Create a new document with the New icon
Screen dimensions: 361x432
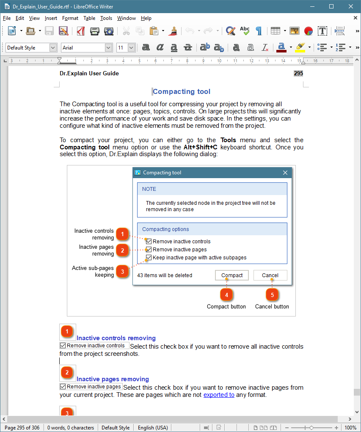pyautogui.click(x=12, y=31)
